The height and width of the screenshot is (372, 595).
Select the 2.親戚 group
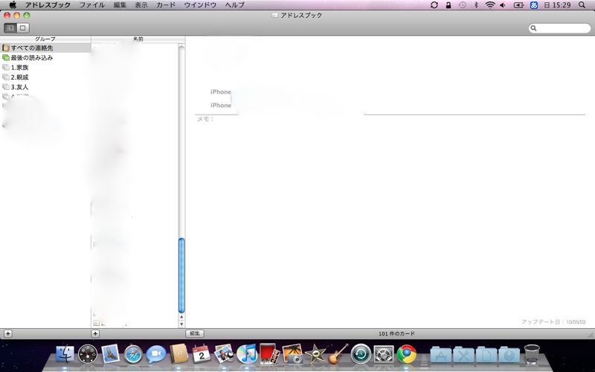45,77
